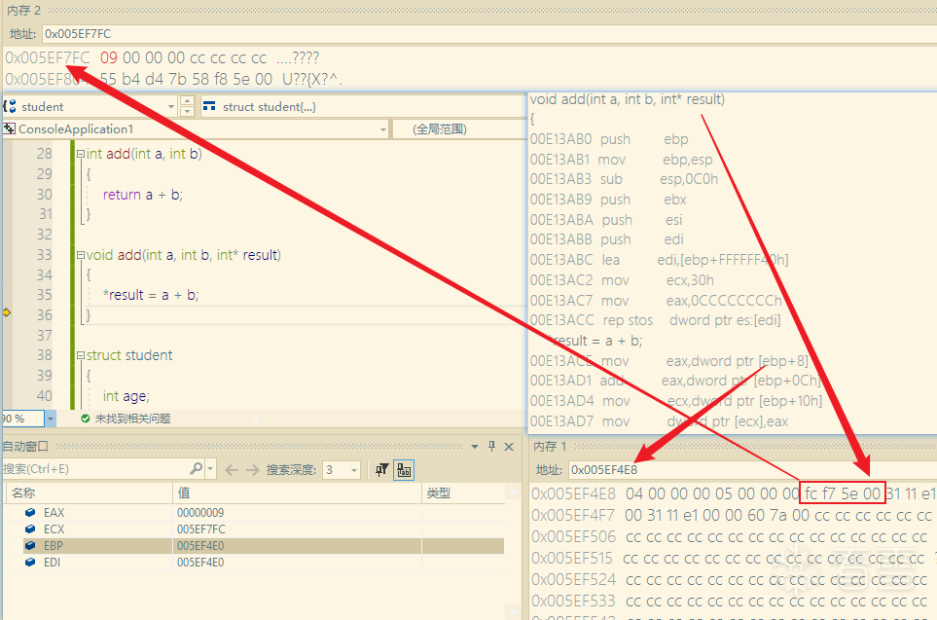Click disassembly line 00E13AB3 sub esp,0C0h
The image size is (937, 620).
(x=625, y=179)
